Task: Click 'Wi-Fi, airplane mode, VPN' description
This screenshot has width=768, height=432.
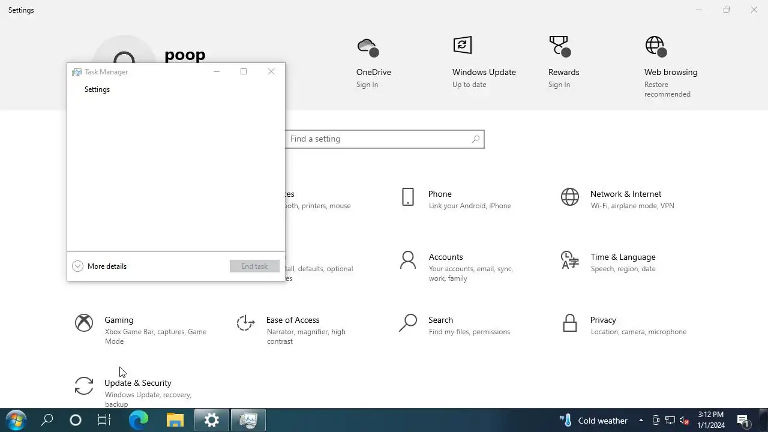Action: click(632, 206)
